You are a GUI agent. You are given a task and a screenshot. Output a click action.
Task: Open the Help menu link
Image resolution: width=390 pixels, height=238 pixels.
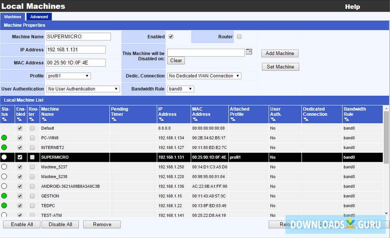352,7
